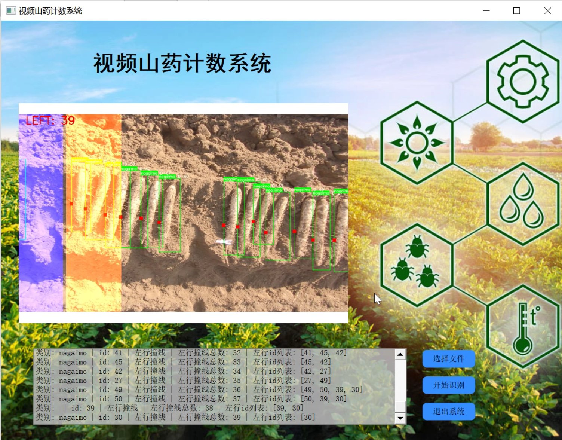562x440 pixels.
Task: Click the log scrollbar thumb
Action: coord(400,407)
